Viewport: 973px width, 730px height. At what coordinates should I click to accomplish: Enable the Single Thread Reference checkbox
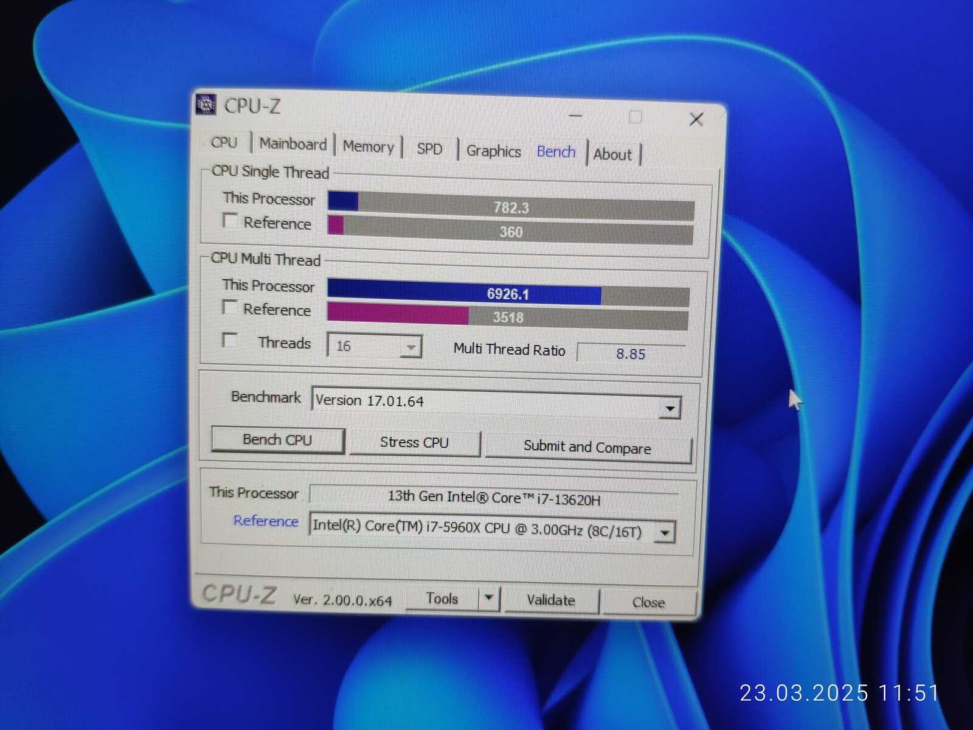[230, 220]
